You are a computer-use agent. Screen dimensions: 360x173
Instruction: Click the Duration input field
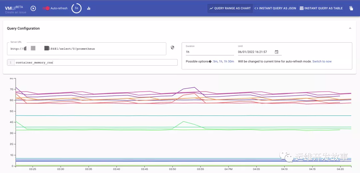[210, 52]
